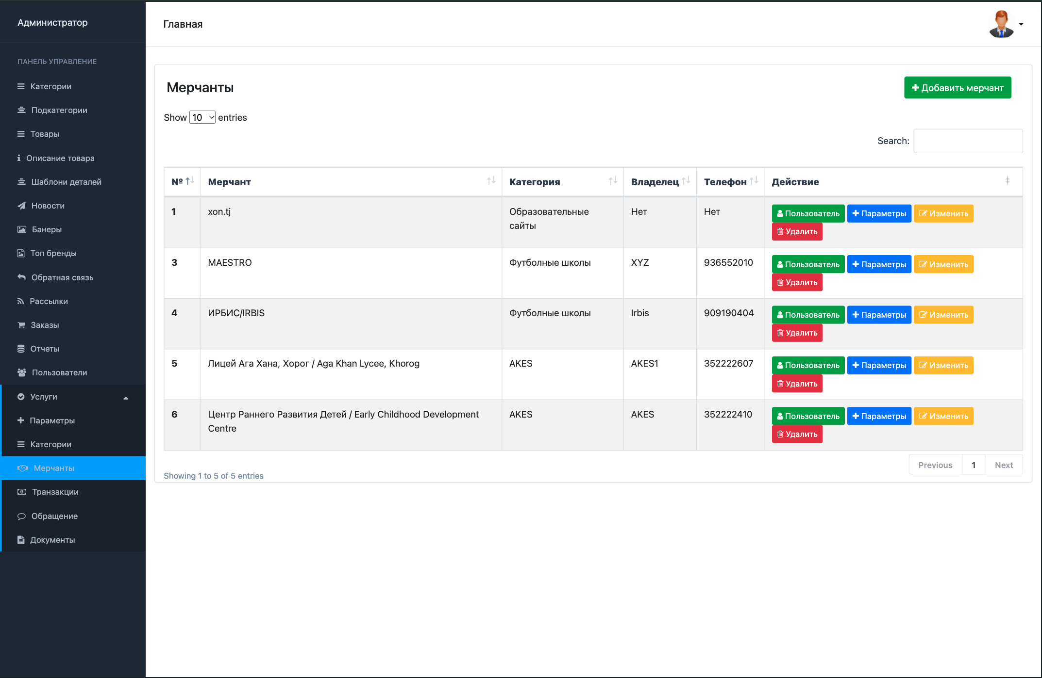Click the Подкатегории icon in sidebar
This screenshot has width=1042, height=678.
tap(21, 110)
